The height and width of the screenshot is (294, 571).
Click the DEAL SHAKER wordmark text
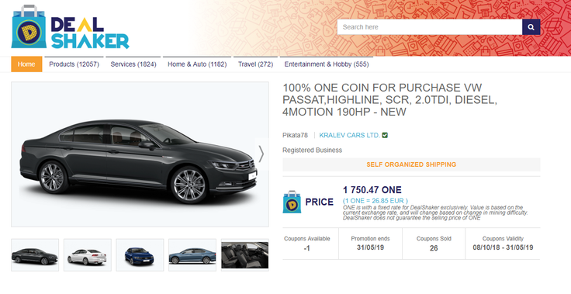tap(89, 33)
